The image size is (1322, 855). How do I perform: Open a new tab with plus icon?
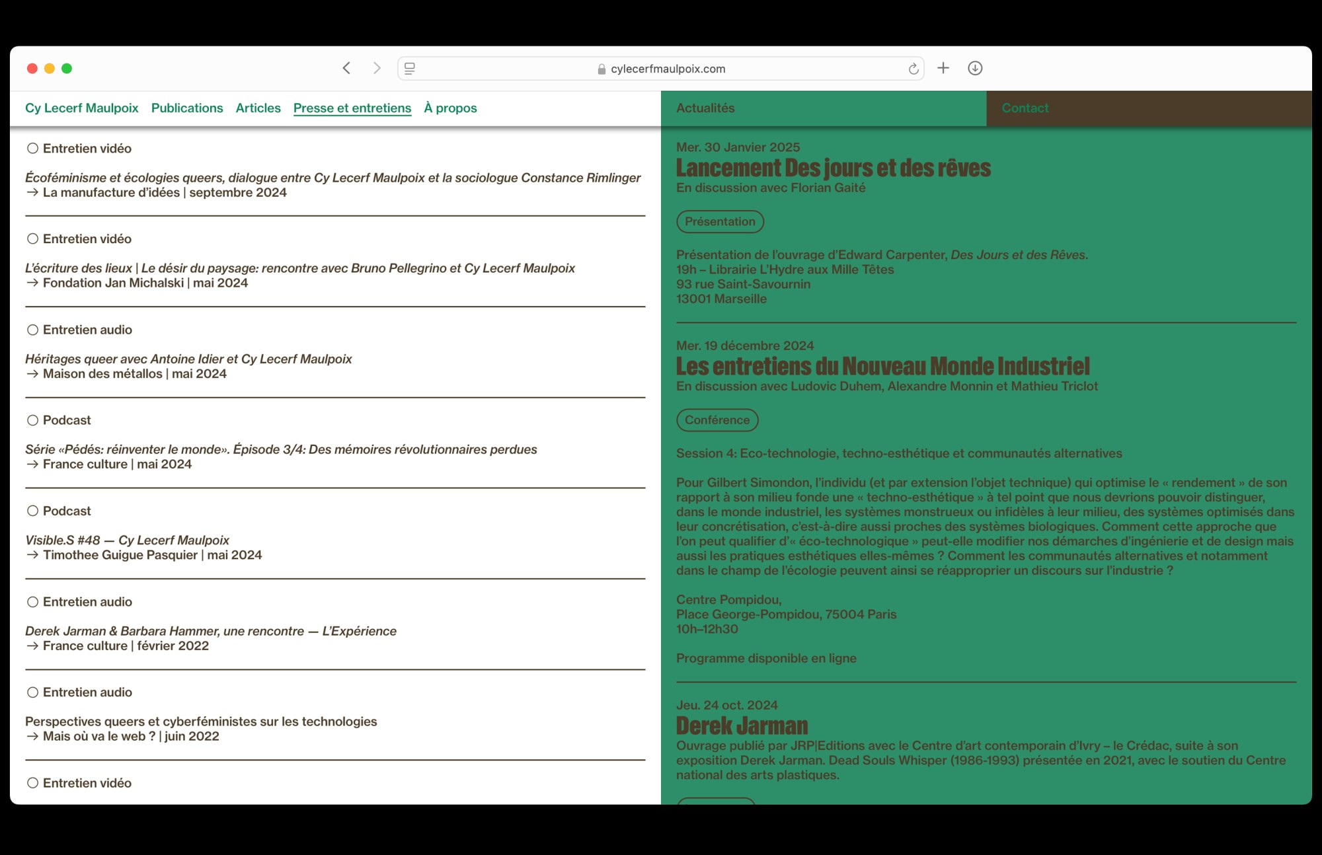[x=943, y=68]
